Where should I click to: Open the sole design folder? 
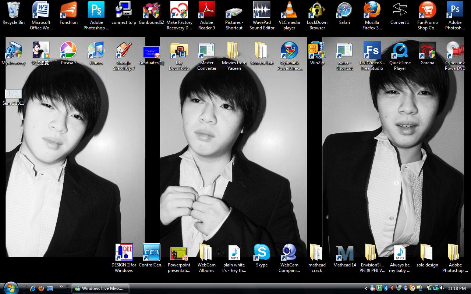click(427, 256)
